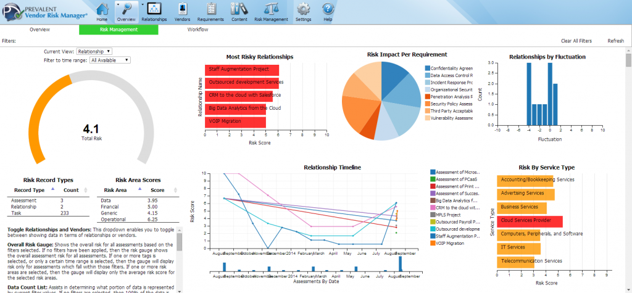Image resolution: width=632 pixels, height=293 pixels.
Task: Click the Penetration Analysis legend color swatch
Action: tap(427, 97)
